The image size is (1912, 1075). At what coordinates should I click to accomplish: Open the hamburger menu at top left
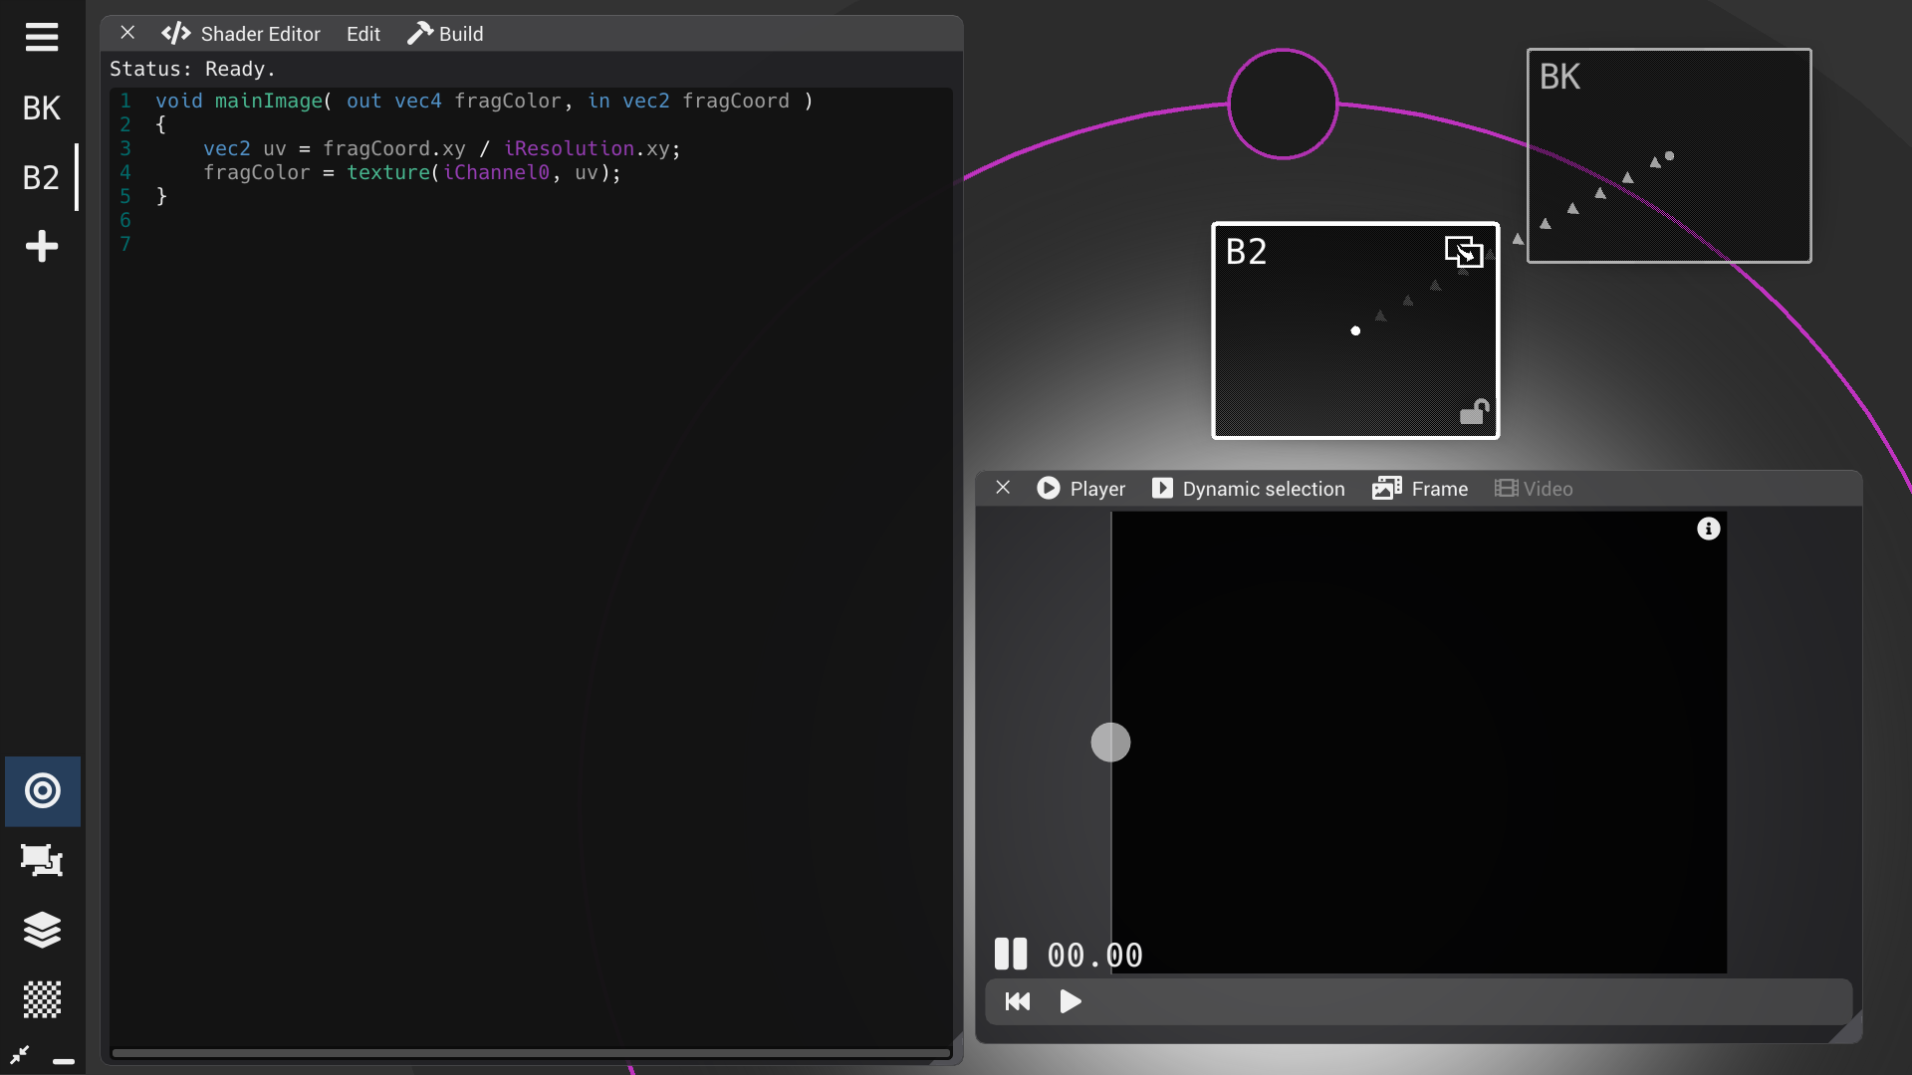click(41, 37)
